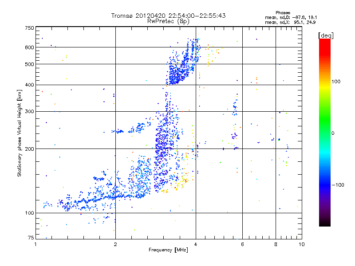Select the 500 tick label on the height axis
Image resolution: width=355 pixels, height=266 pixels.
pyautogui.click(x=29, y=64)
